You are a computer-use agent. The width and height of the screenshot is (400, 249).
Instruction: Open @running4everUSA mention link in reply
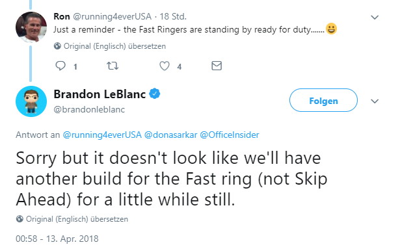point(102,135)
